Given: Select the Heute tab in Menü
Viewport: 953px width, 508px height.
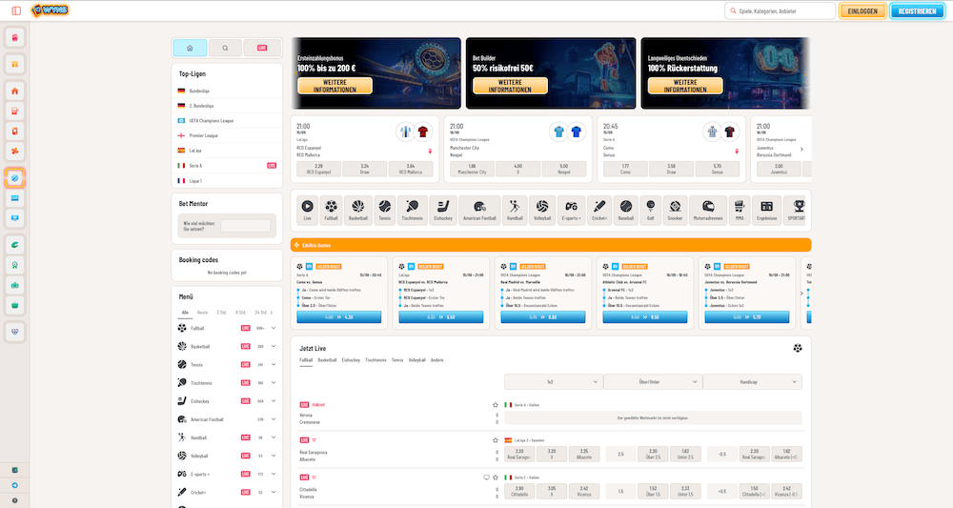Looking at the screenshot, I should 202,312.
